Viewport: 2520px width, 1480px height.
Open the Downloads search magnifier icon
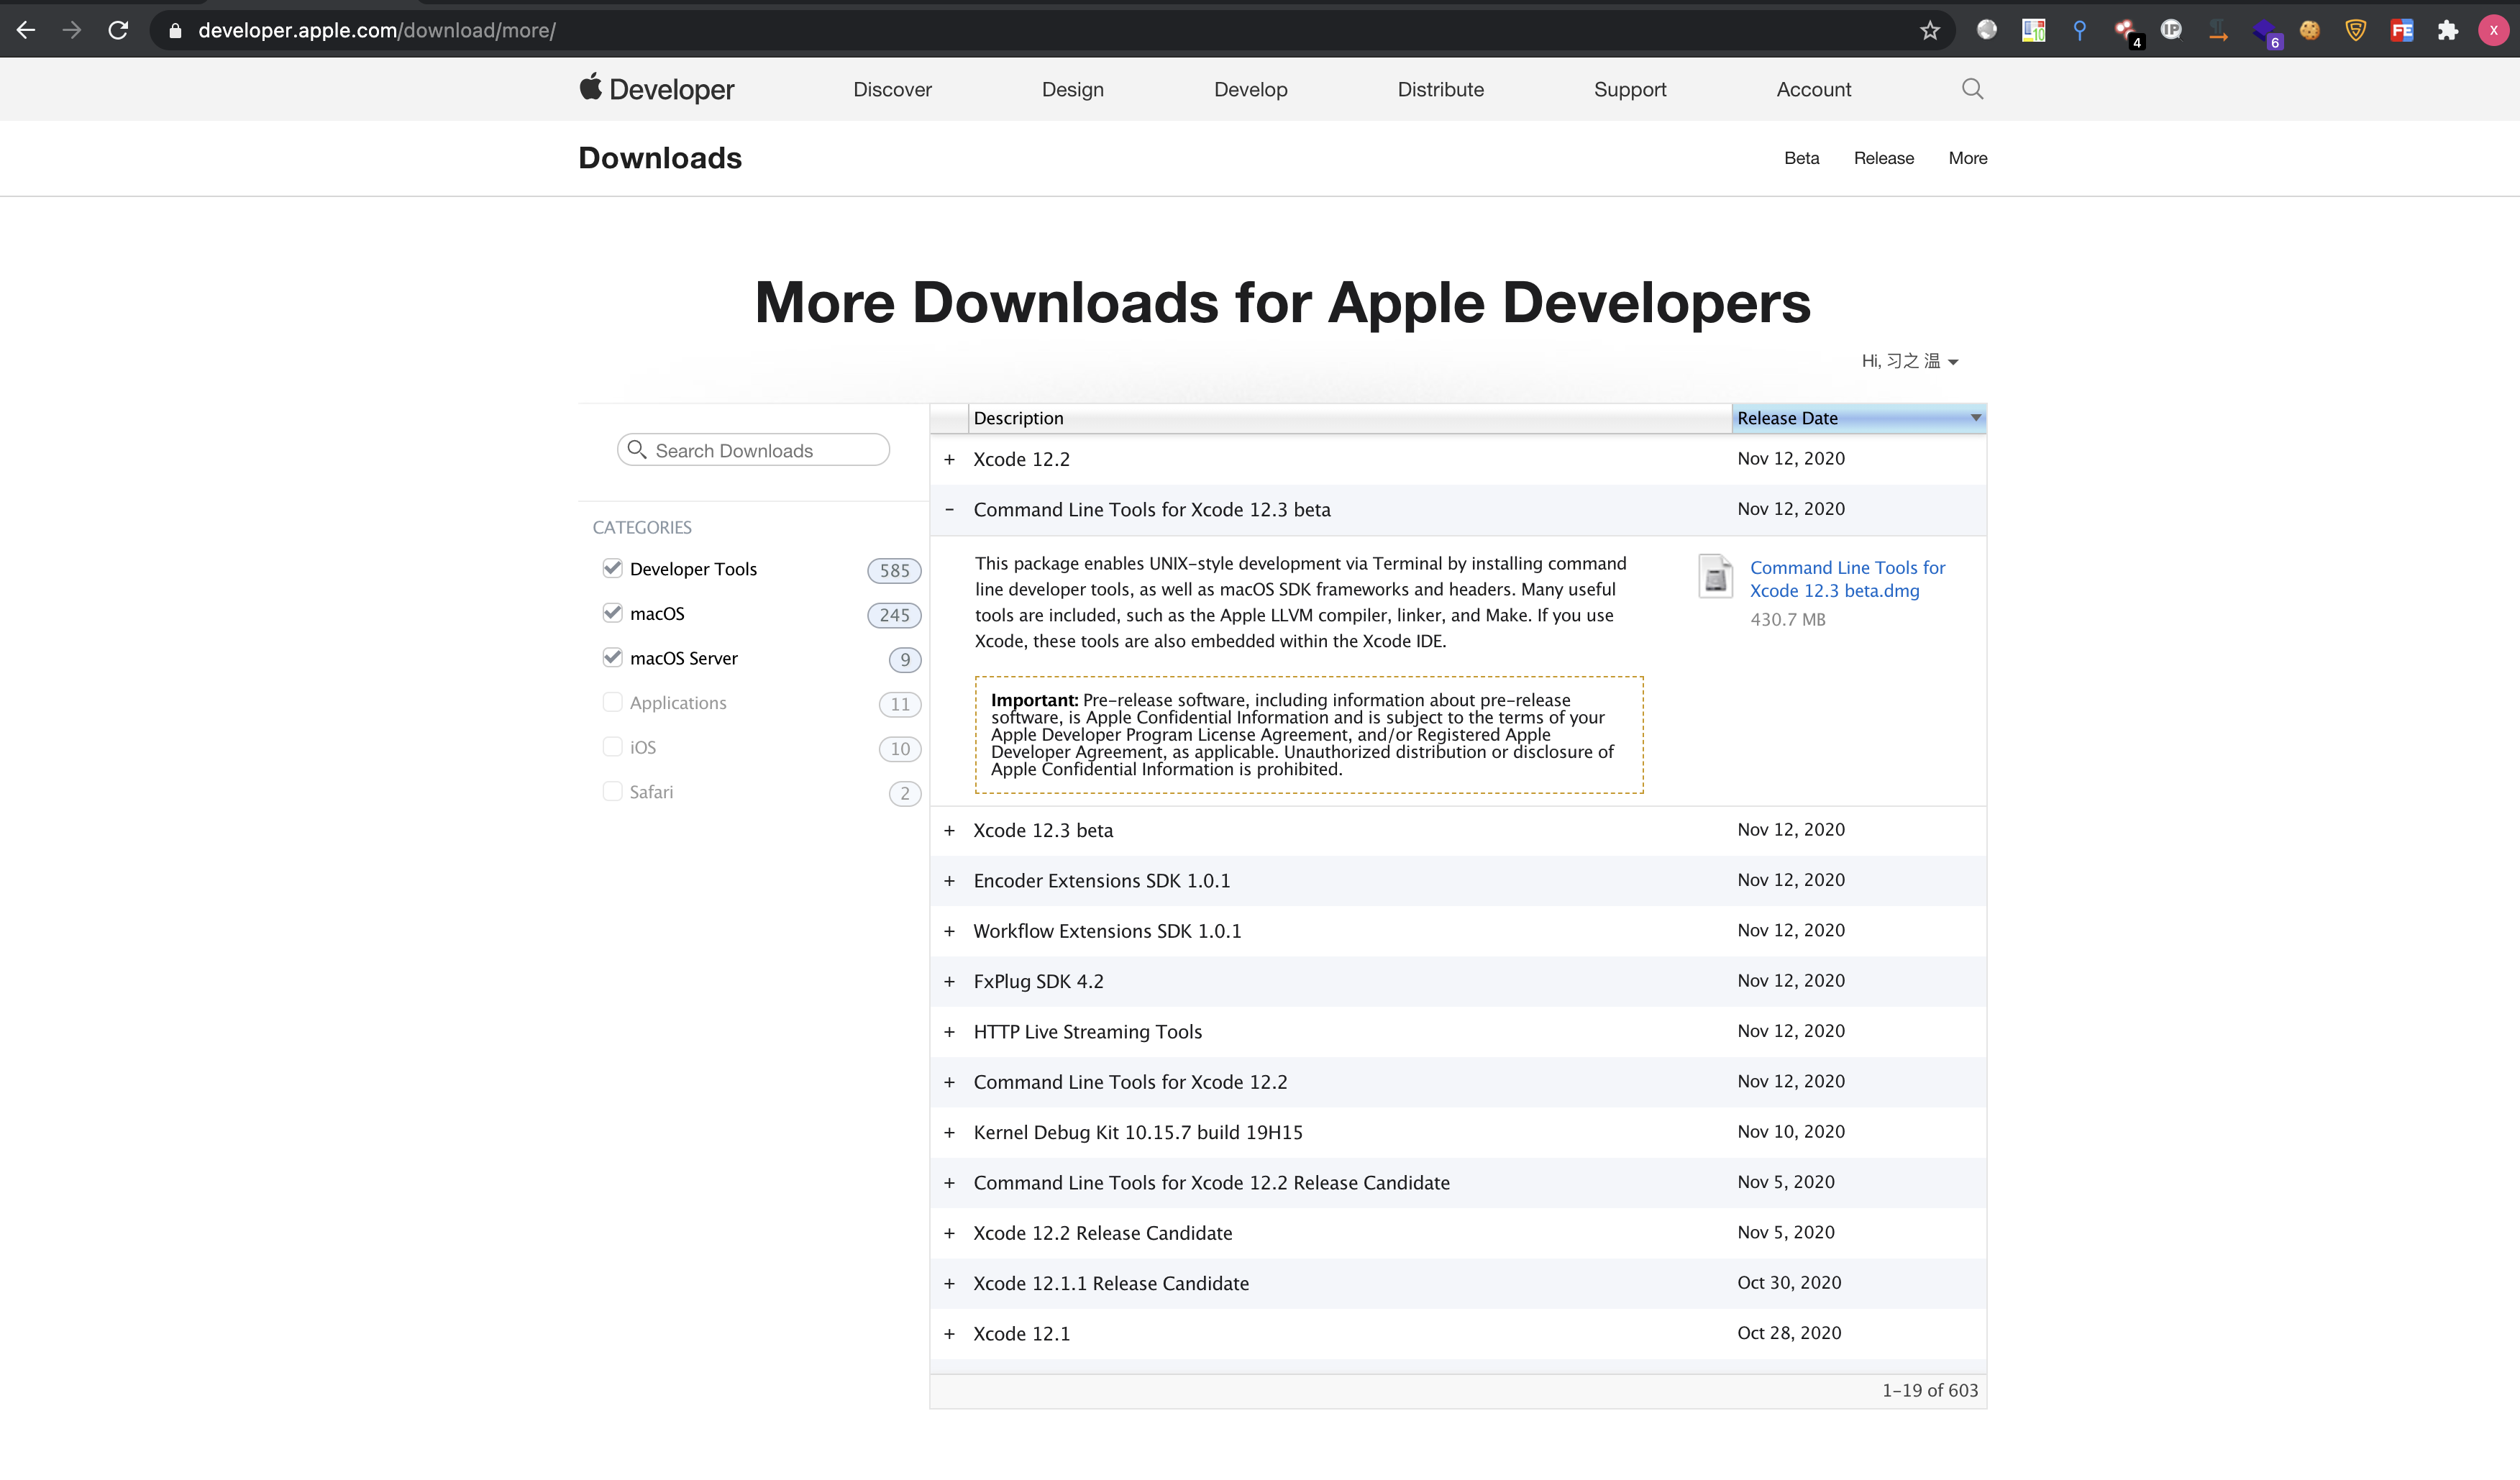(x=638, y=450)
